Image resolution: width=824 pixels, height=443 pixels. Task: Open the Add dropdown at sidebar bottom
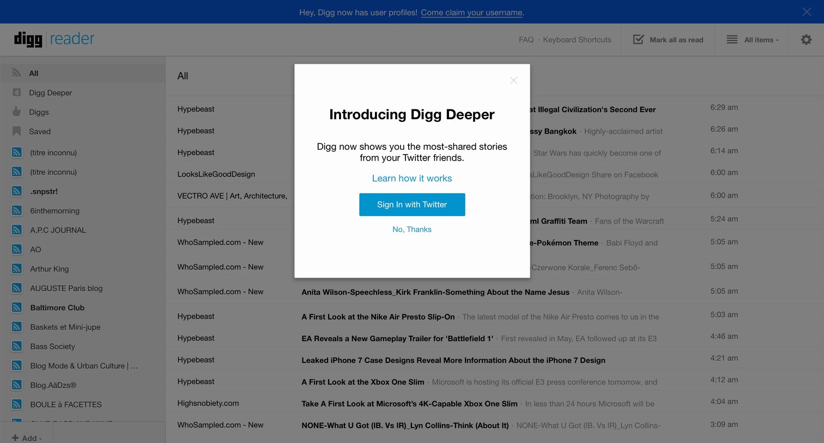tap(27, 438)
